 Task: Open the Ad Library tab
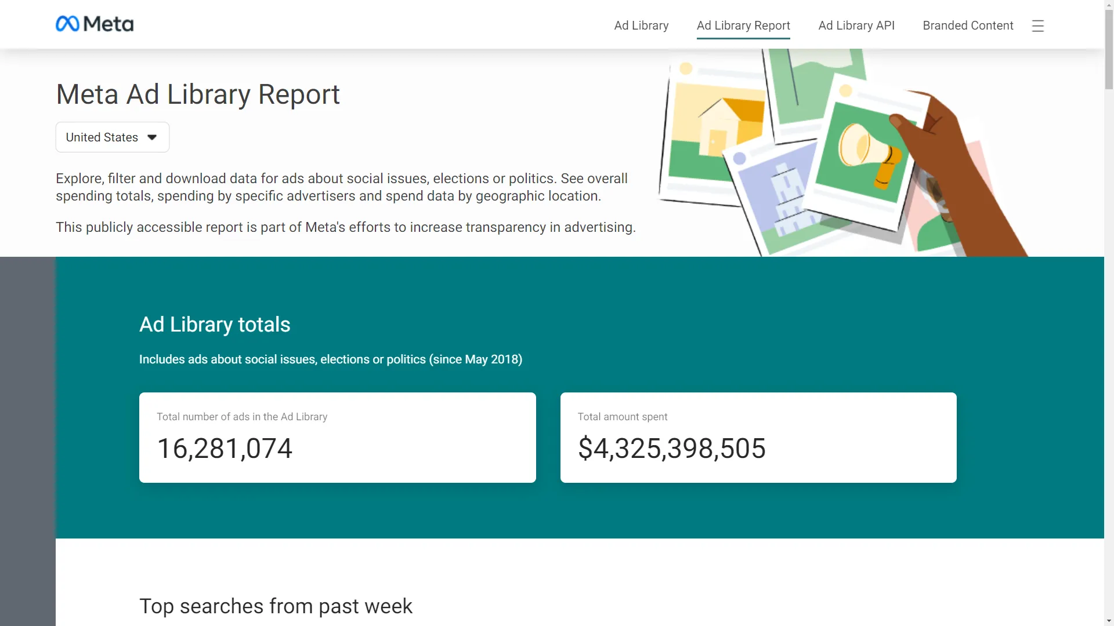[x=641, y=26]
